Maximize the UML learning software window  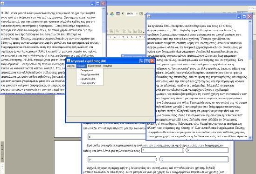coord(147,61)
